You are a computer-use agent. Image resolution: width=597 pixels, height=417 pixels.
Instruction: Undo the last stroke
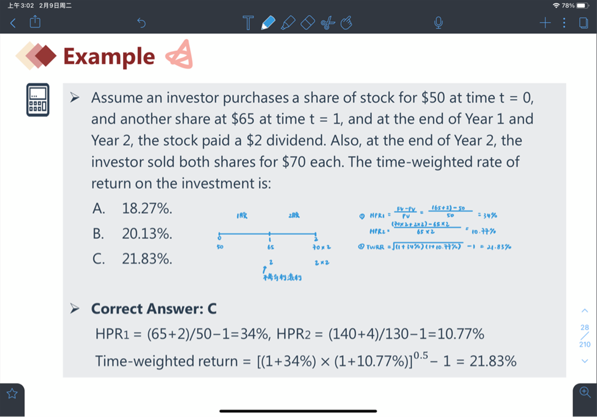[141, 23]
